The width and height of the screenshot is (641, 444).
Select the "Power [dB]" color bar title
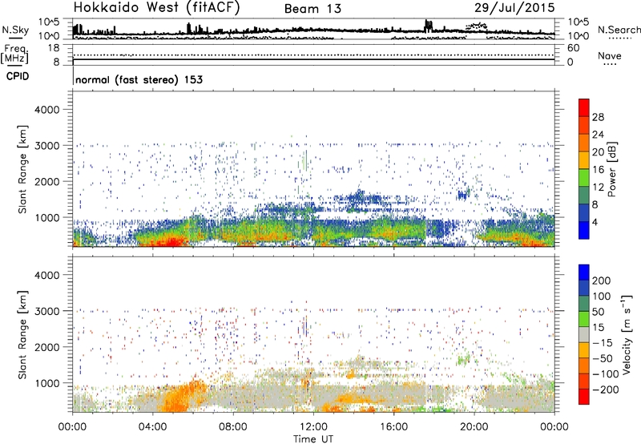pos(611,170)
